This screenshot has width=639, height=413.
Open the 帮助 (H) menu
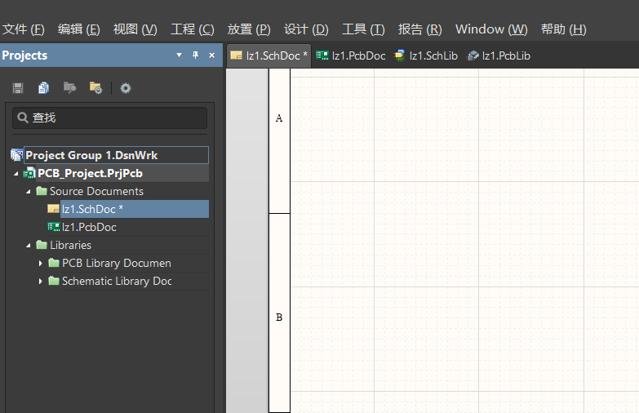click(x=564, y=29)
